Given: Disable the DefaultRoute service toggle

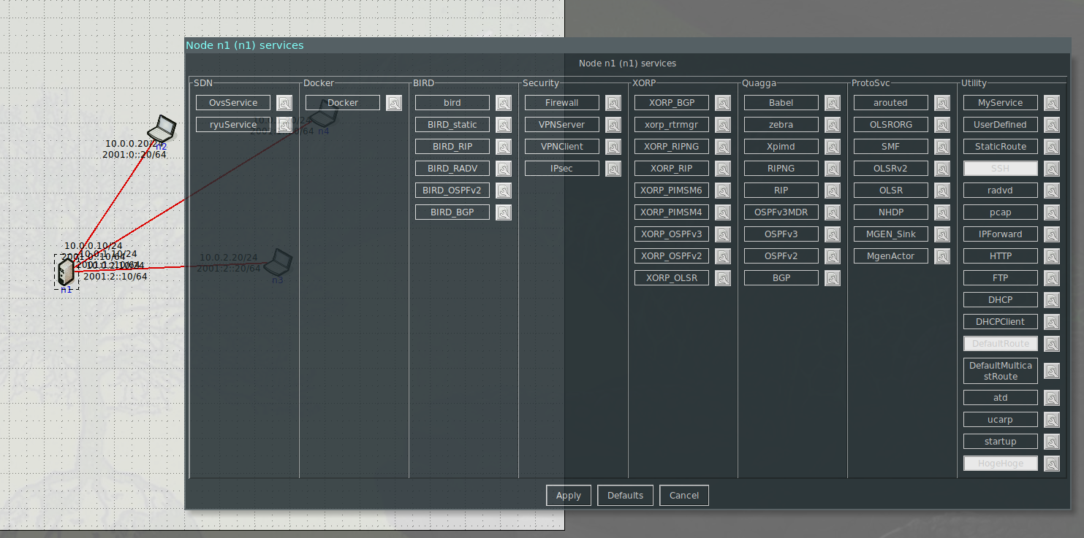Looking at the screenshot, I should [1001, 344].
